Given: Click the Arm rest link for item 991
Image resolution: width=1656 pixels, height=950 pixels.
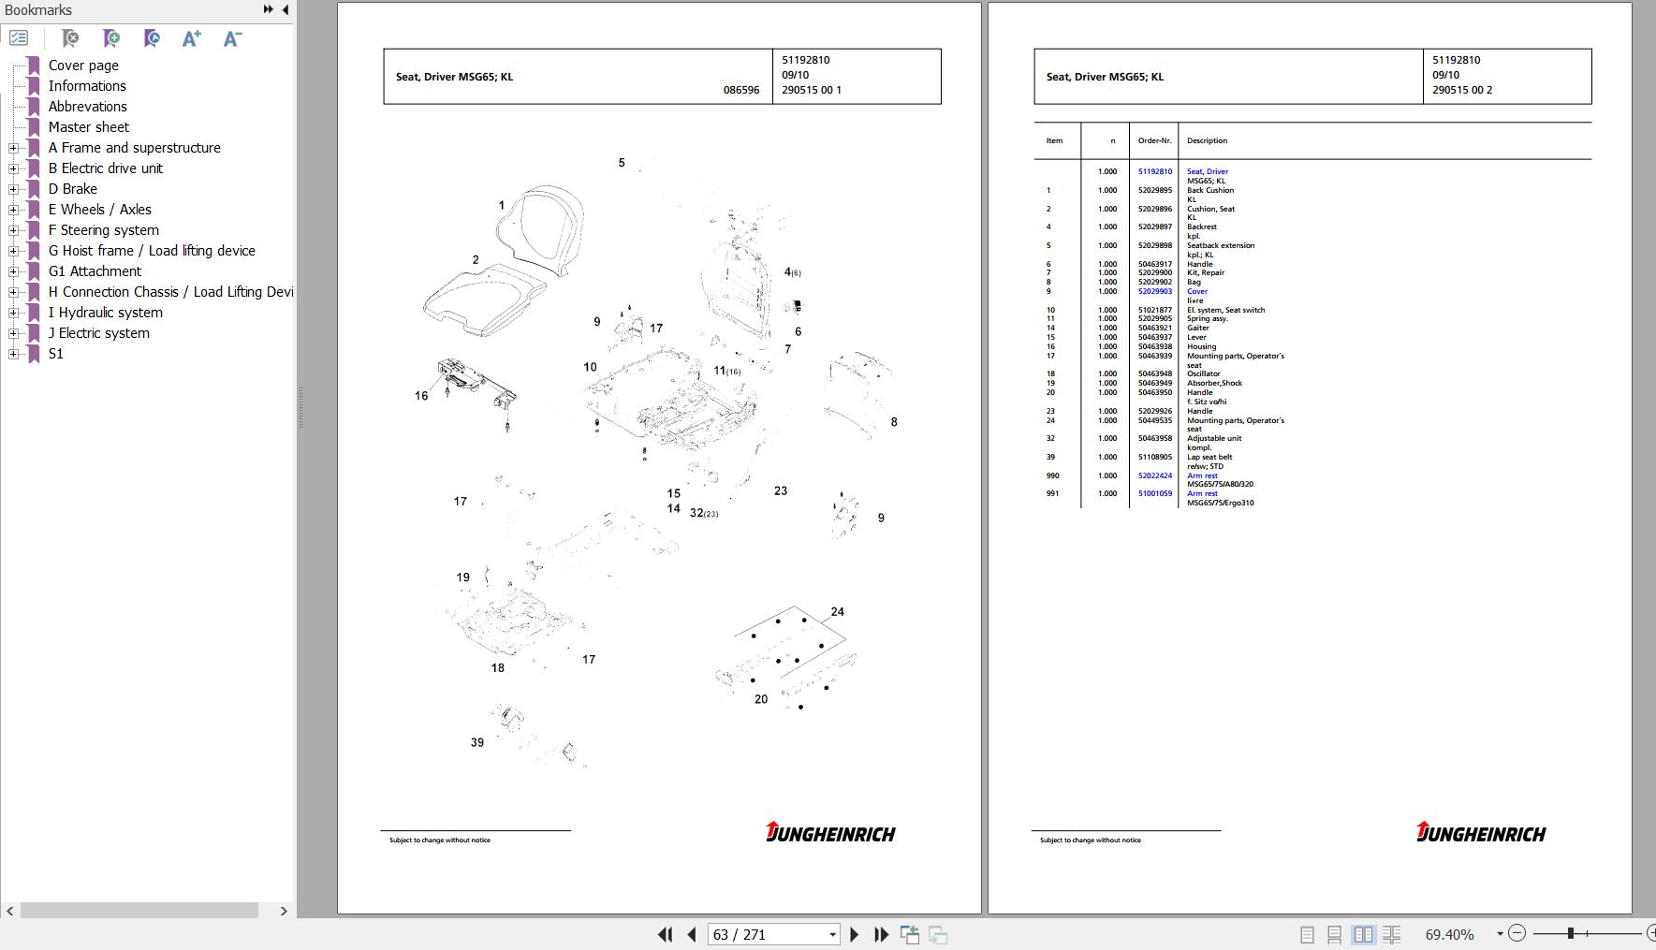Looking at the screenshot, I should pos(1202,493).
